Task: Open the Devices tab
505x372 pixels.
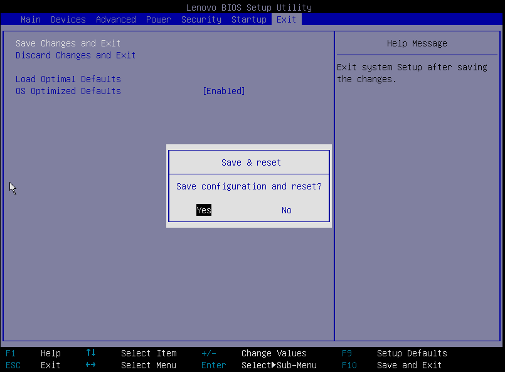Action: pyautogui.click(x=68, y=19)
